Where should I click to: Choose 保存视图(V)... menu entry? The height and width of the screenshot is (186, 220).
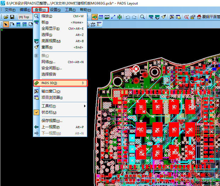pyautogui.click(x=60, y=121)
